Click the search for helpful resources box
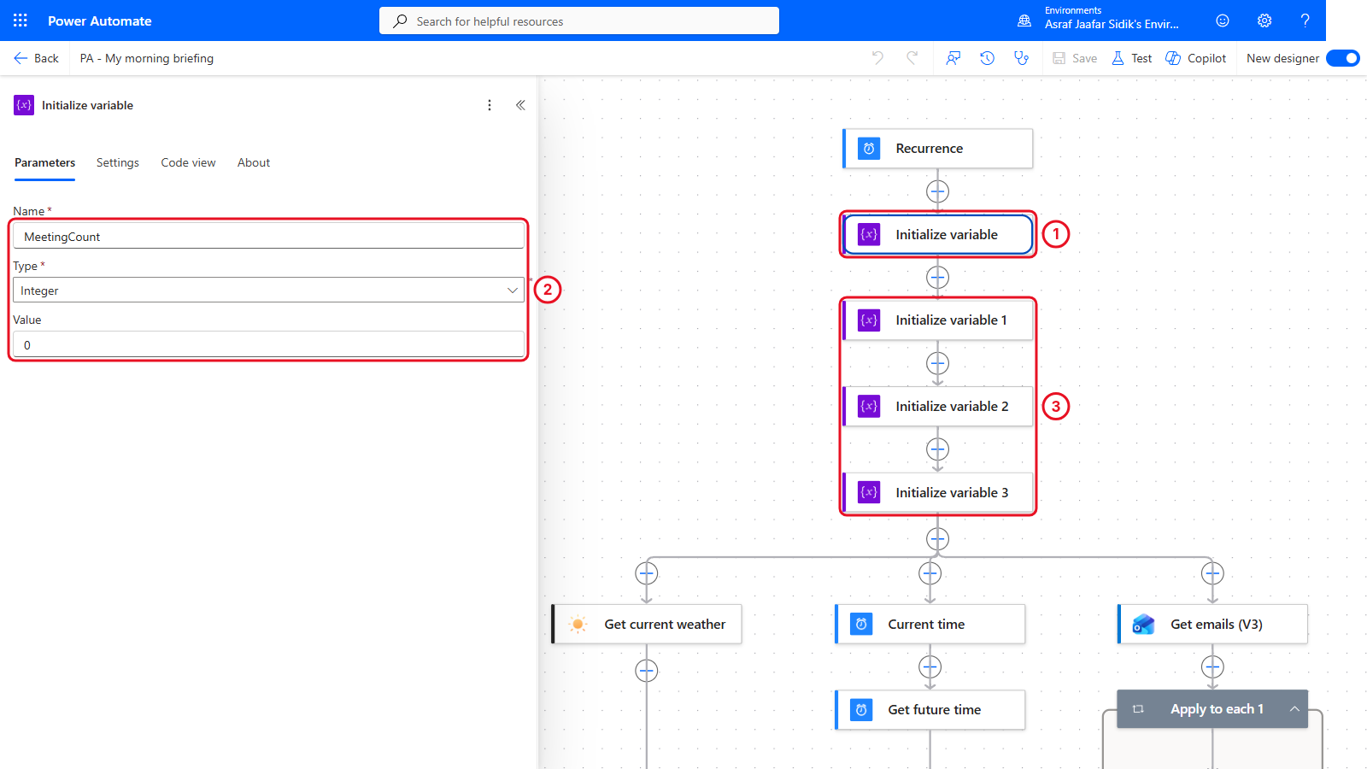Image resolution: width=1367 pixels, height=769 pixels. (x=579, y=21)
